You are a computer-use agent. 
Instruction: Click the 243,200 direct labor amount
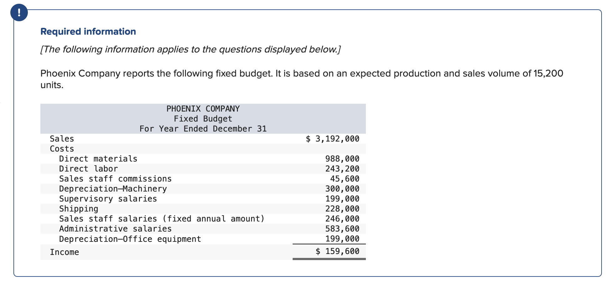(342, 169)
